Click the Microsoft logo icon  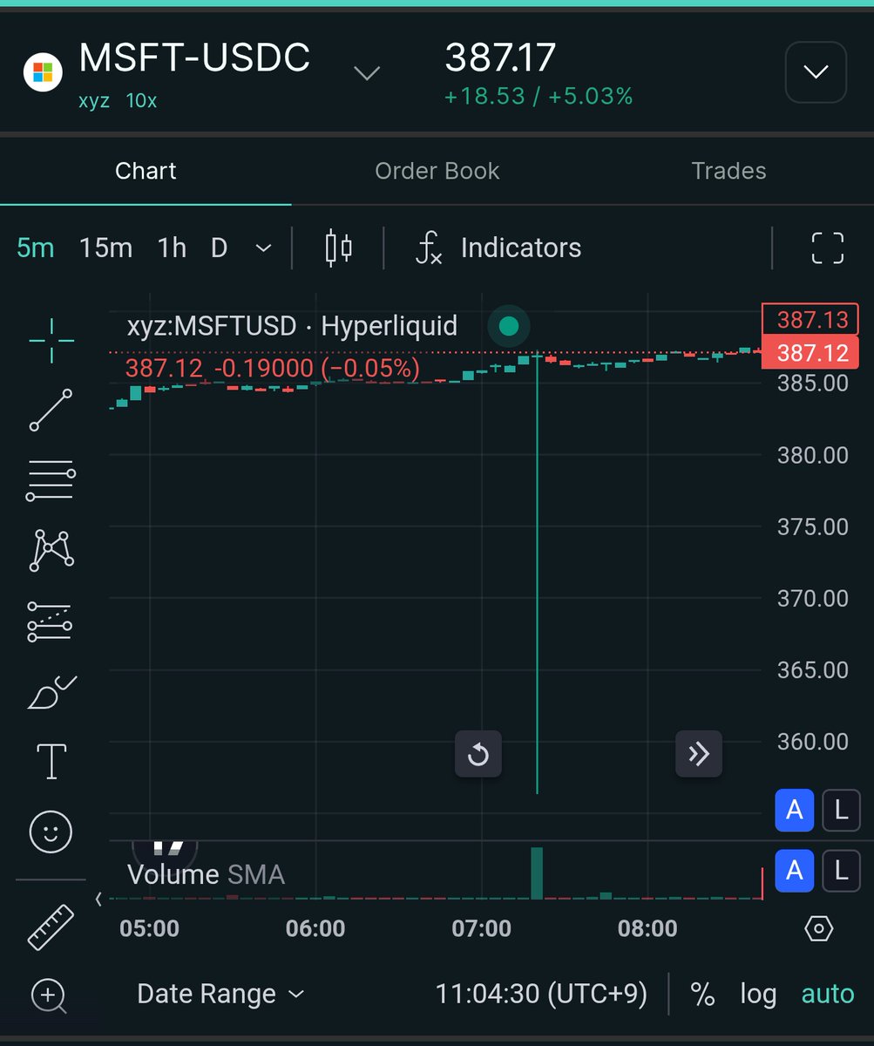pos(41,71)
